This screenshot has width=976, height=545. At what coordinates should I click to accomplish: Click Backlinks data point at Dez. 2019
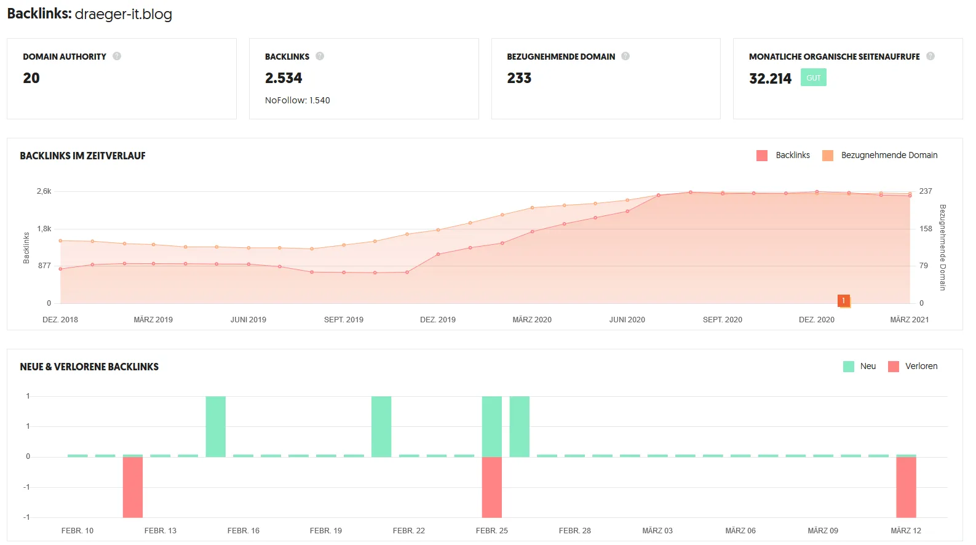click(x=438, y=254)
